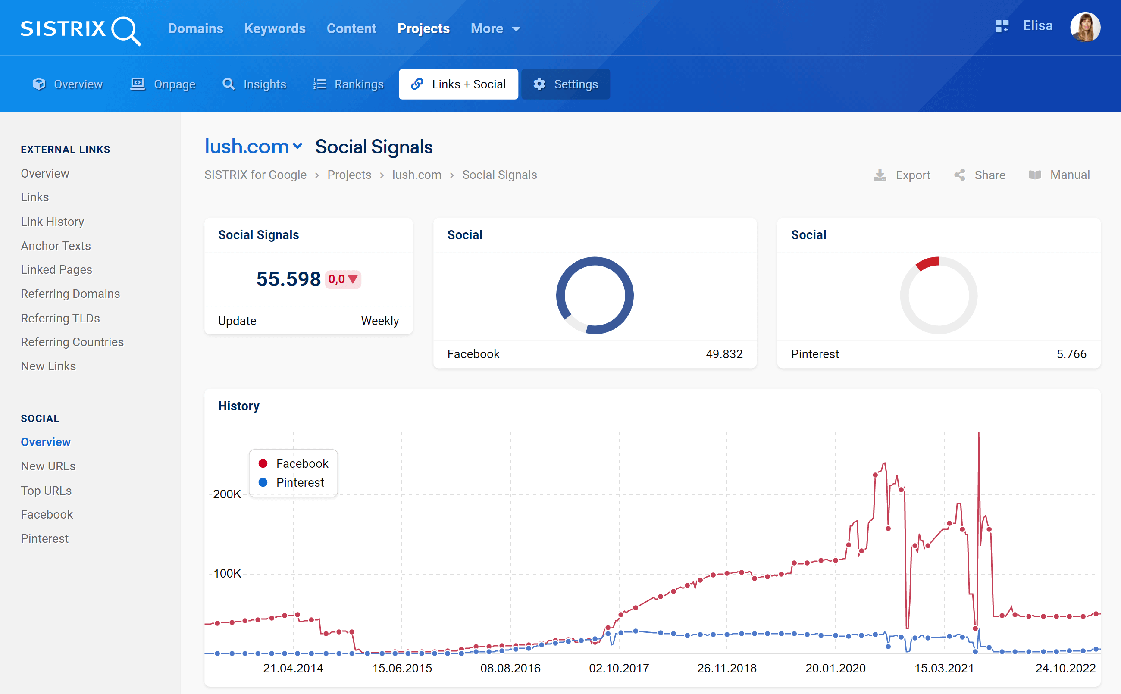
Task: Click the Insights magnifier icon
Action: coord(229,84)
